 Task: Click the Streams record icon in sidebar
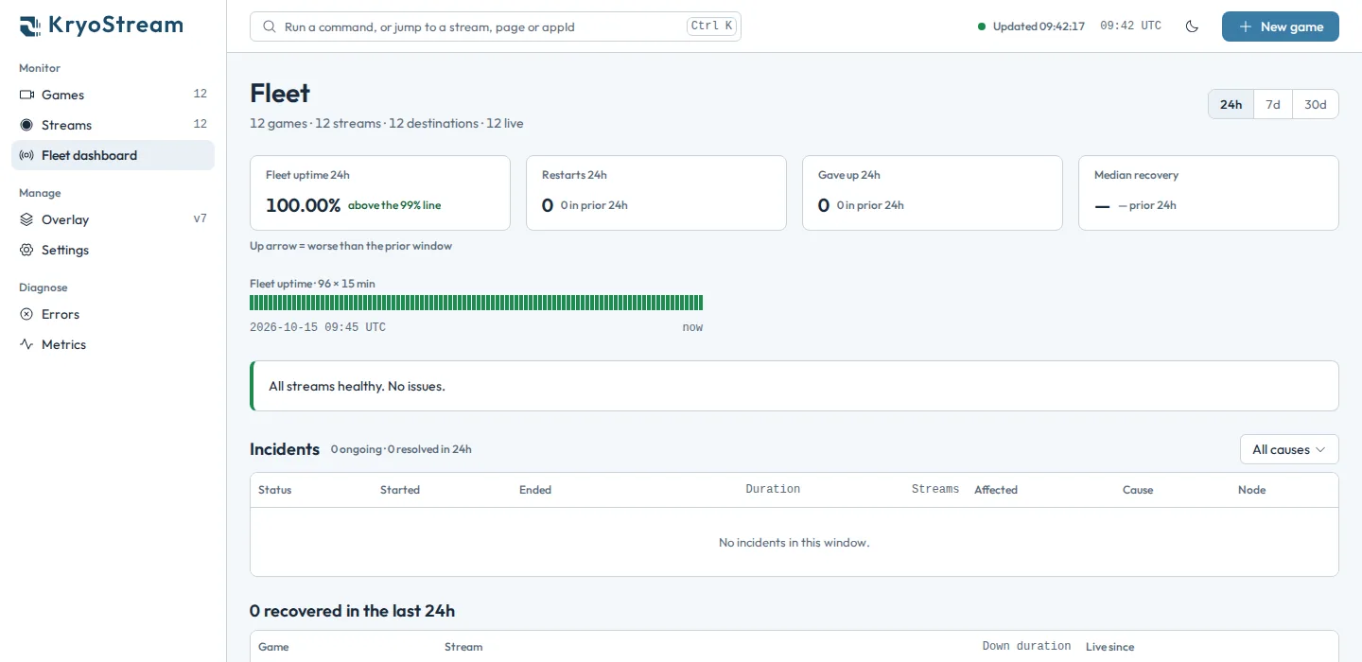[26, 125]
